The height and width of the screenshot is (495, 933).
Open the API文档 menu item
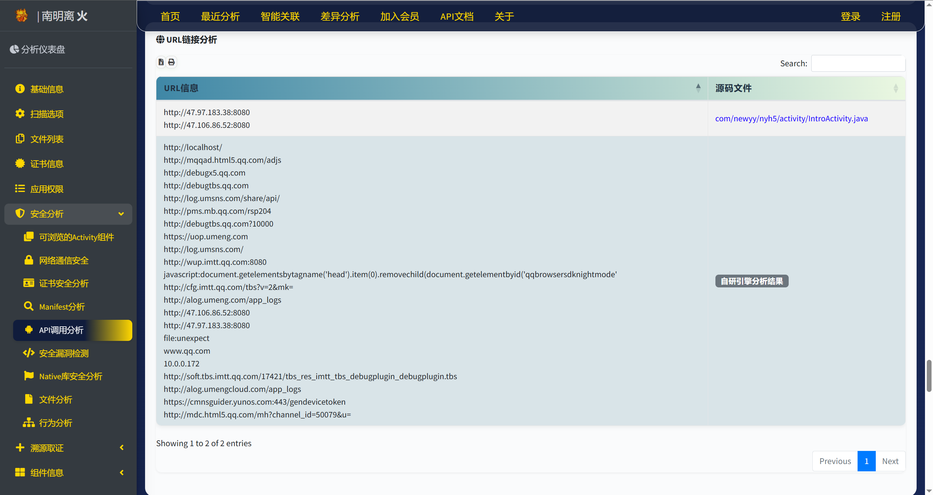(x=457, y=16)
